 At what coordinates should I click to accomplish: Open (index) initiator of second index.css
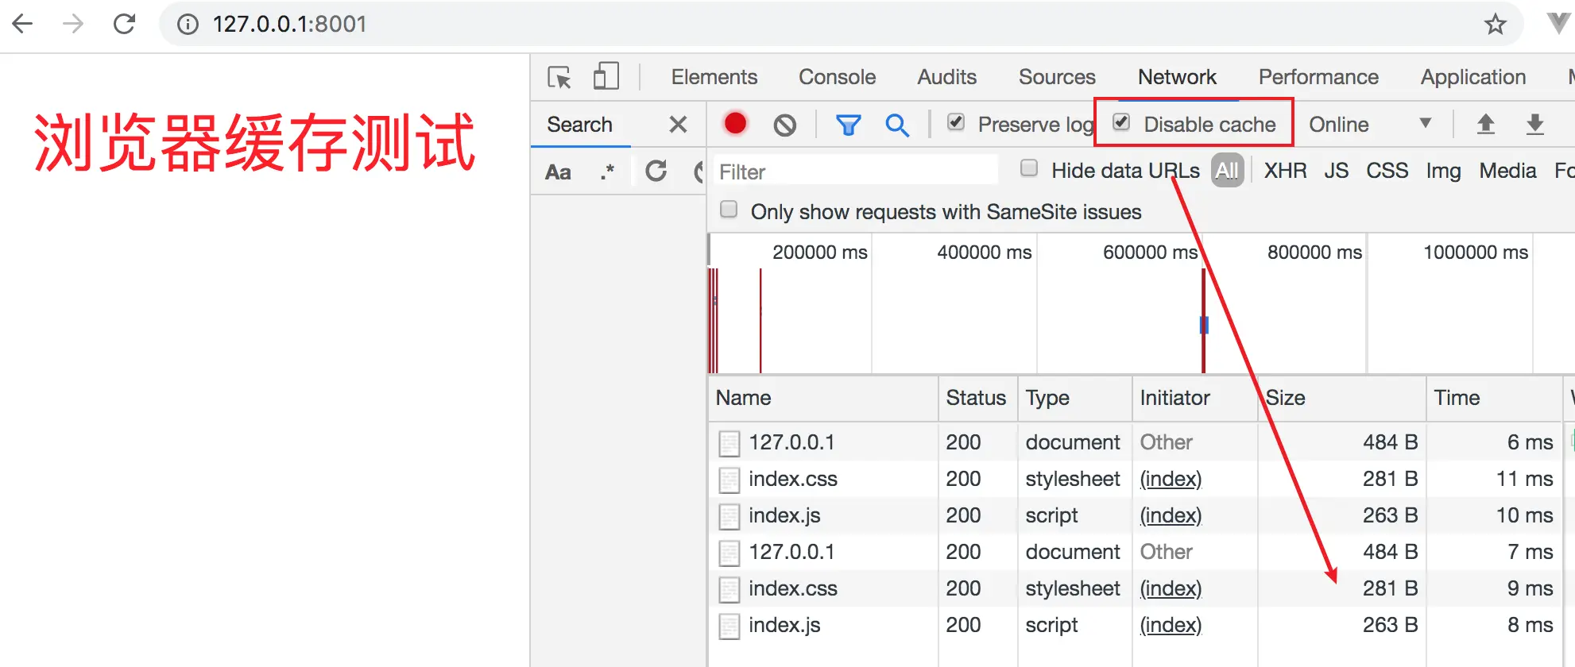click(x=1171, y=589)
